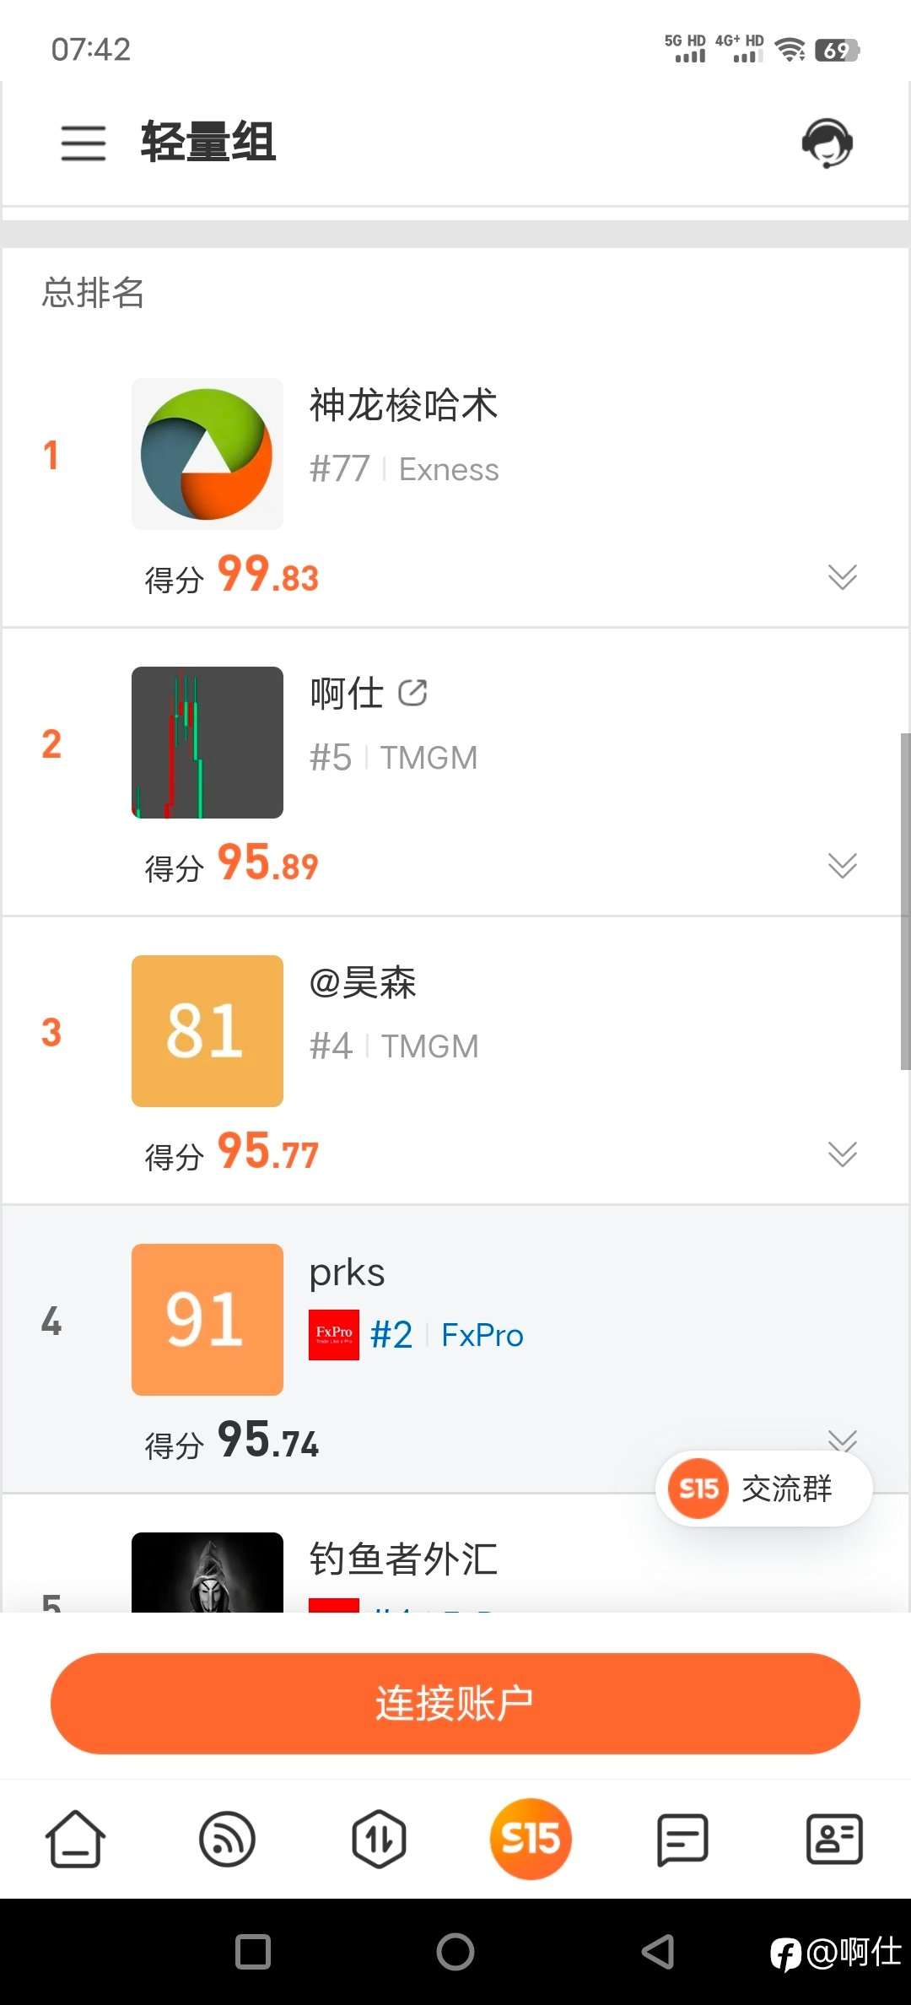Expand details for 啊仕 score 95.89
The image size is (911, 2005).
842,866
